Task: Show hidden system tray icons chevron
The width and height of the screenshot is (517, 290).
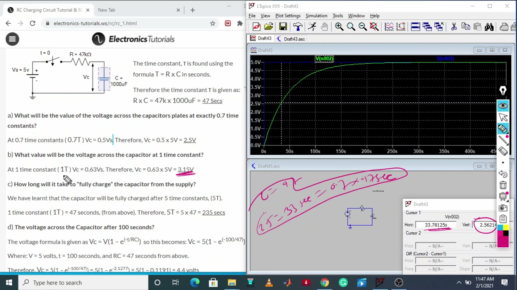Action: tap(459, 282)
